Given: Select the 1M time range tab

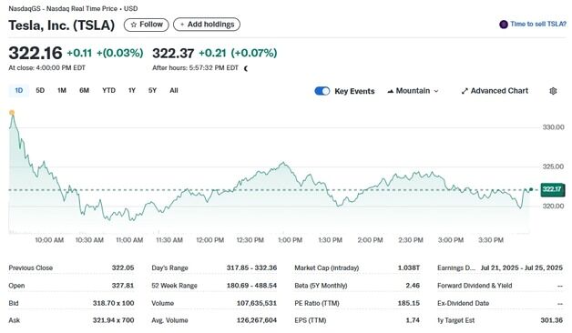Looking at the screenshot, I should pos(62,91).
